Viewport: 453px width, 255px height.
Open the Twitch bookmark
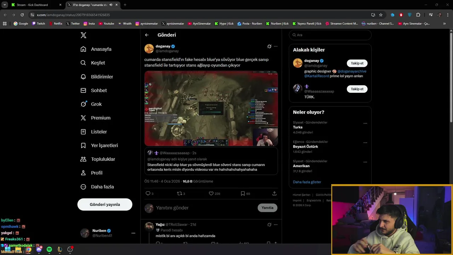(39, 24)
